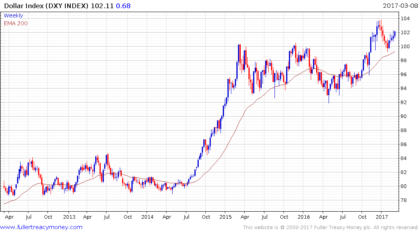This screenshot has height=233, width=418.
Task: Click the 2016 time axis label
Action: pos(304,217)
